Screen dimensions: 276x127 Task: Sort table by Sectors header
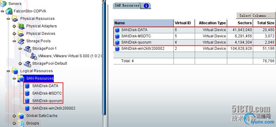pyautogui.click(x=240, y=23)
